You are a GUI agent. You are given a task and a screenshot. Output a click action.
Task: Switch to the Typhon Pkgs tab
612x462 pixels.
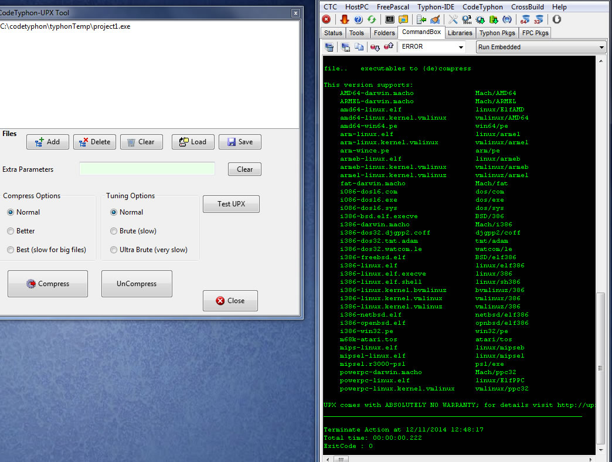[497, 33]
